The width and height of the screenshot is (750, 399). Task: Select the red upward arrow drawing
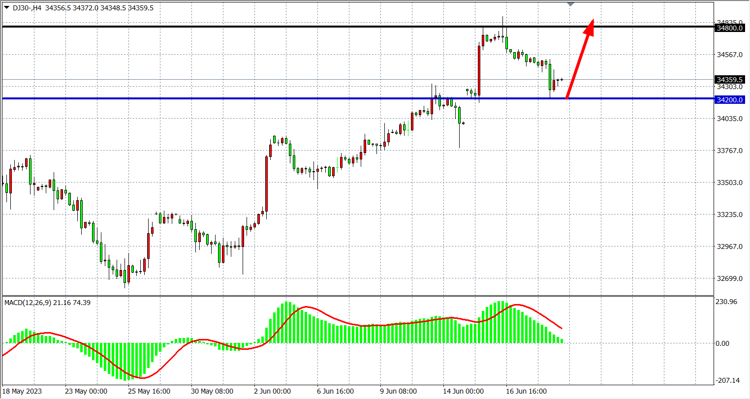(580, 60)
